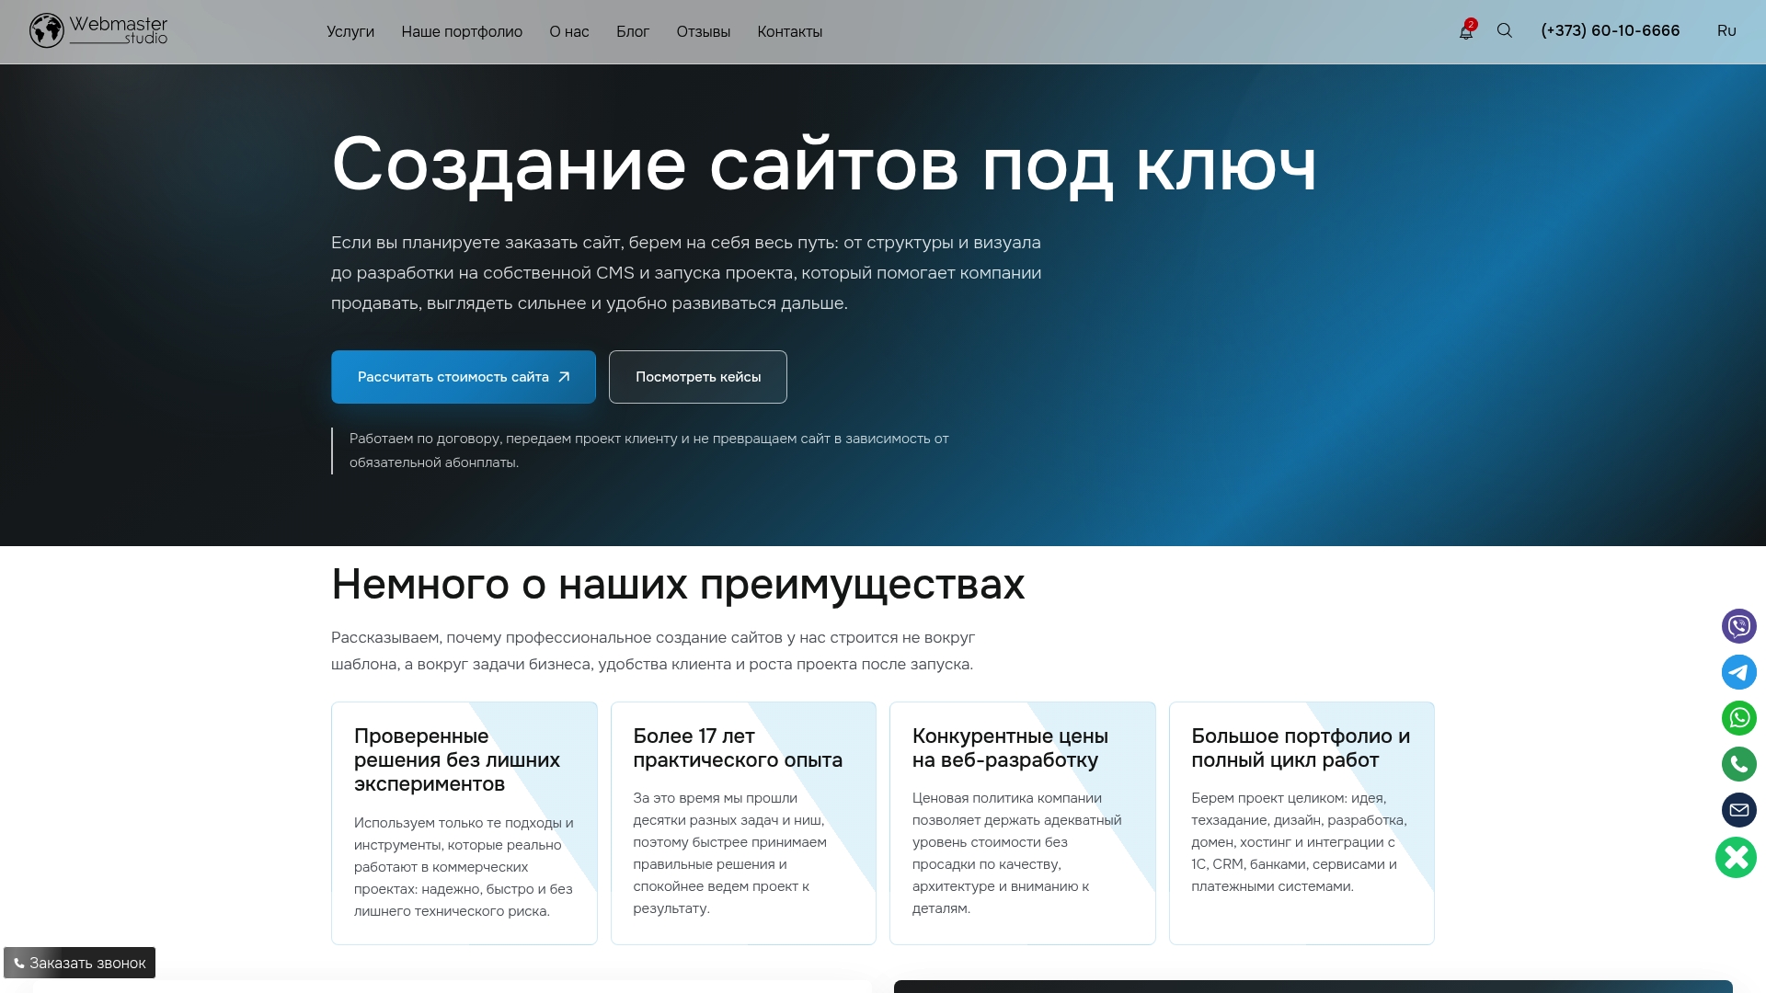The height and width of the screenshot is (993, 1766).
Task: Open the site search magnifier
Action: (x=1505, y=30)
